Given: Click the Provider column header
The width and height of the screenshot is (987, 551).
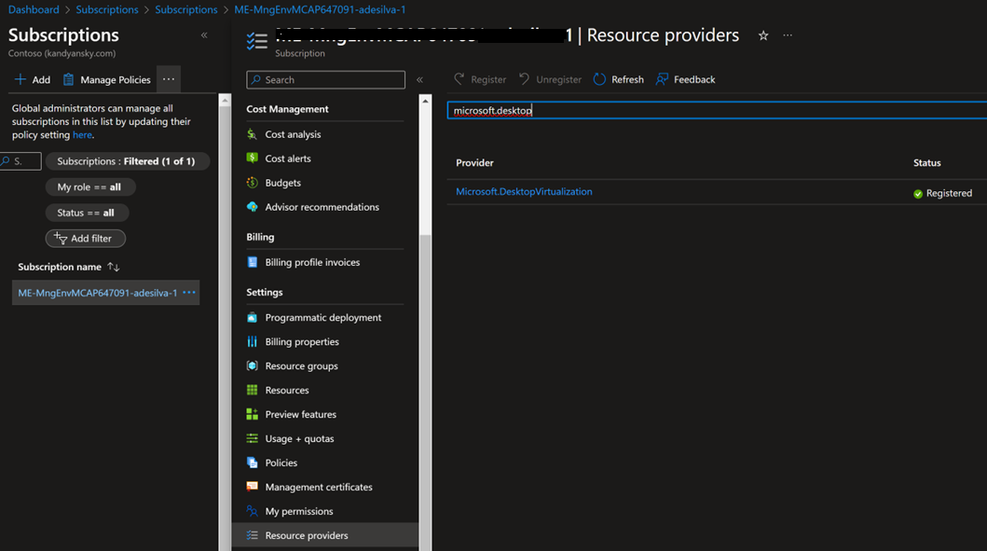Looking at the screenshot, I should click(474, 162).
